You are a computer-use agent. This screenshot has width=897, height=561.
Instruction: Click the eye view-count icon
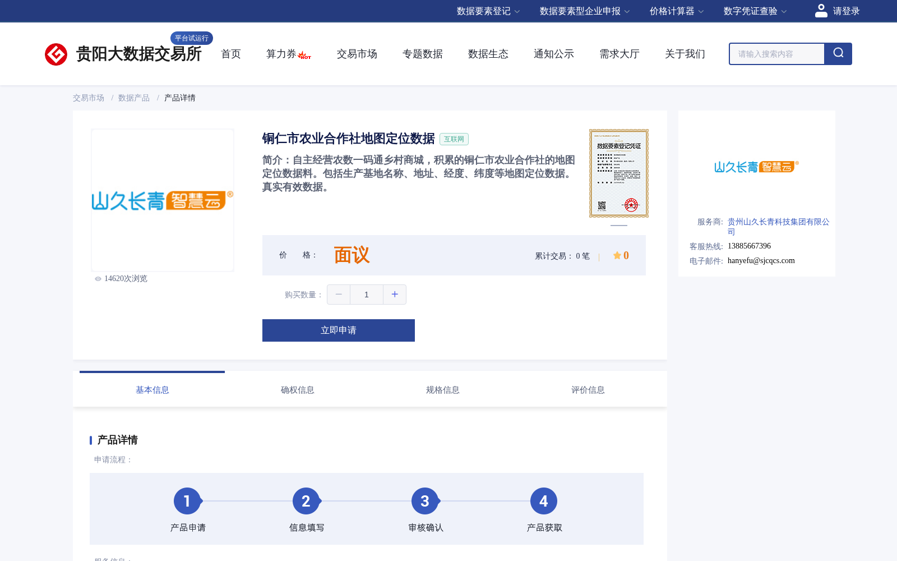[x=98, y=279]
